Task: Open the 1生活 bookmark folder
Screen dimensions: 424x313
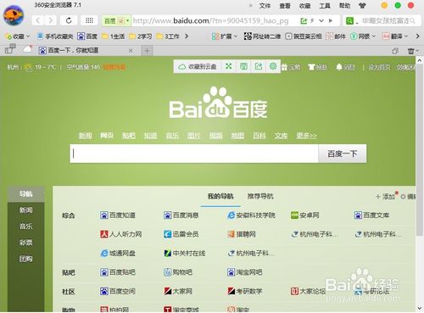Action: point(114,36)
